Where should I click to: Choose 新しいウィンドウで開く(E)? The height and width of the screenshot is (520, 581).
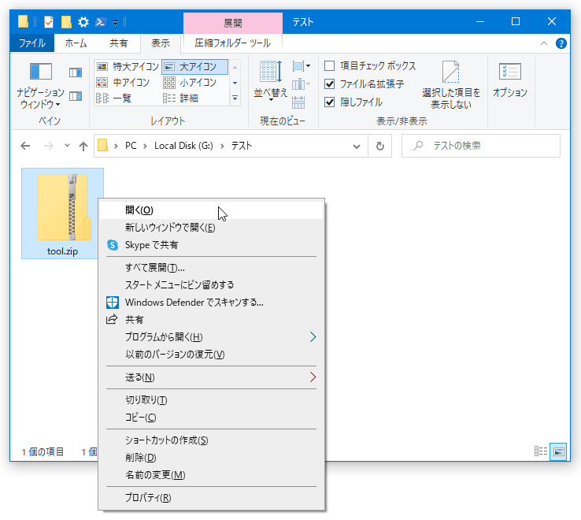211,228
